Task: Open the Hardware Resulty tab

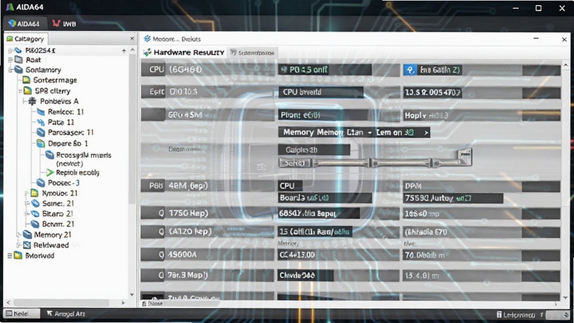Action: 184,52
